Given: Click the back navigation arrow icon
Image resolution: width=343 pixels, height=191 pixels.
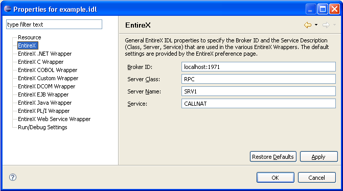Looking at the screenshot, I should click(308, 25).
